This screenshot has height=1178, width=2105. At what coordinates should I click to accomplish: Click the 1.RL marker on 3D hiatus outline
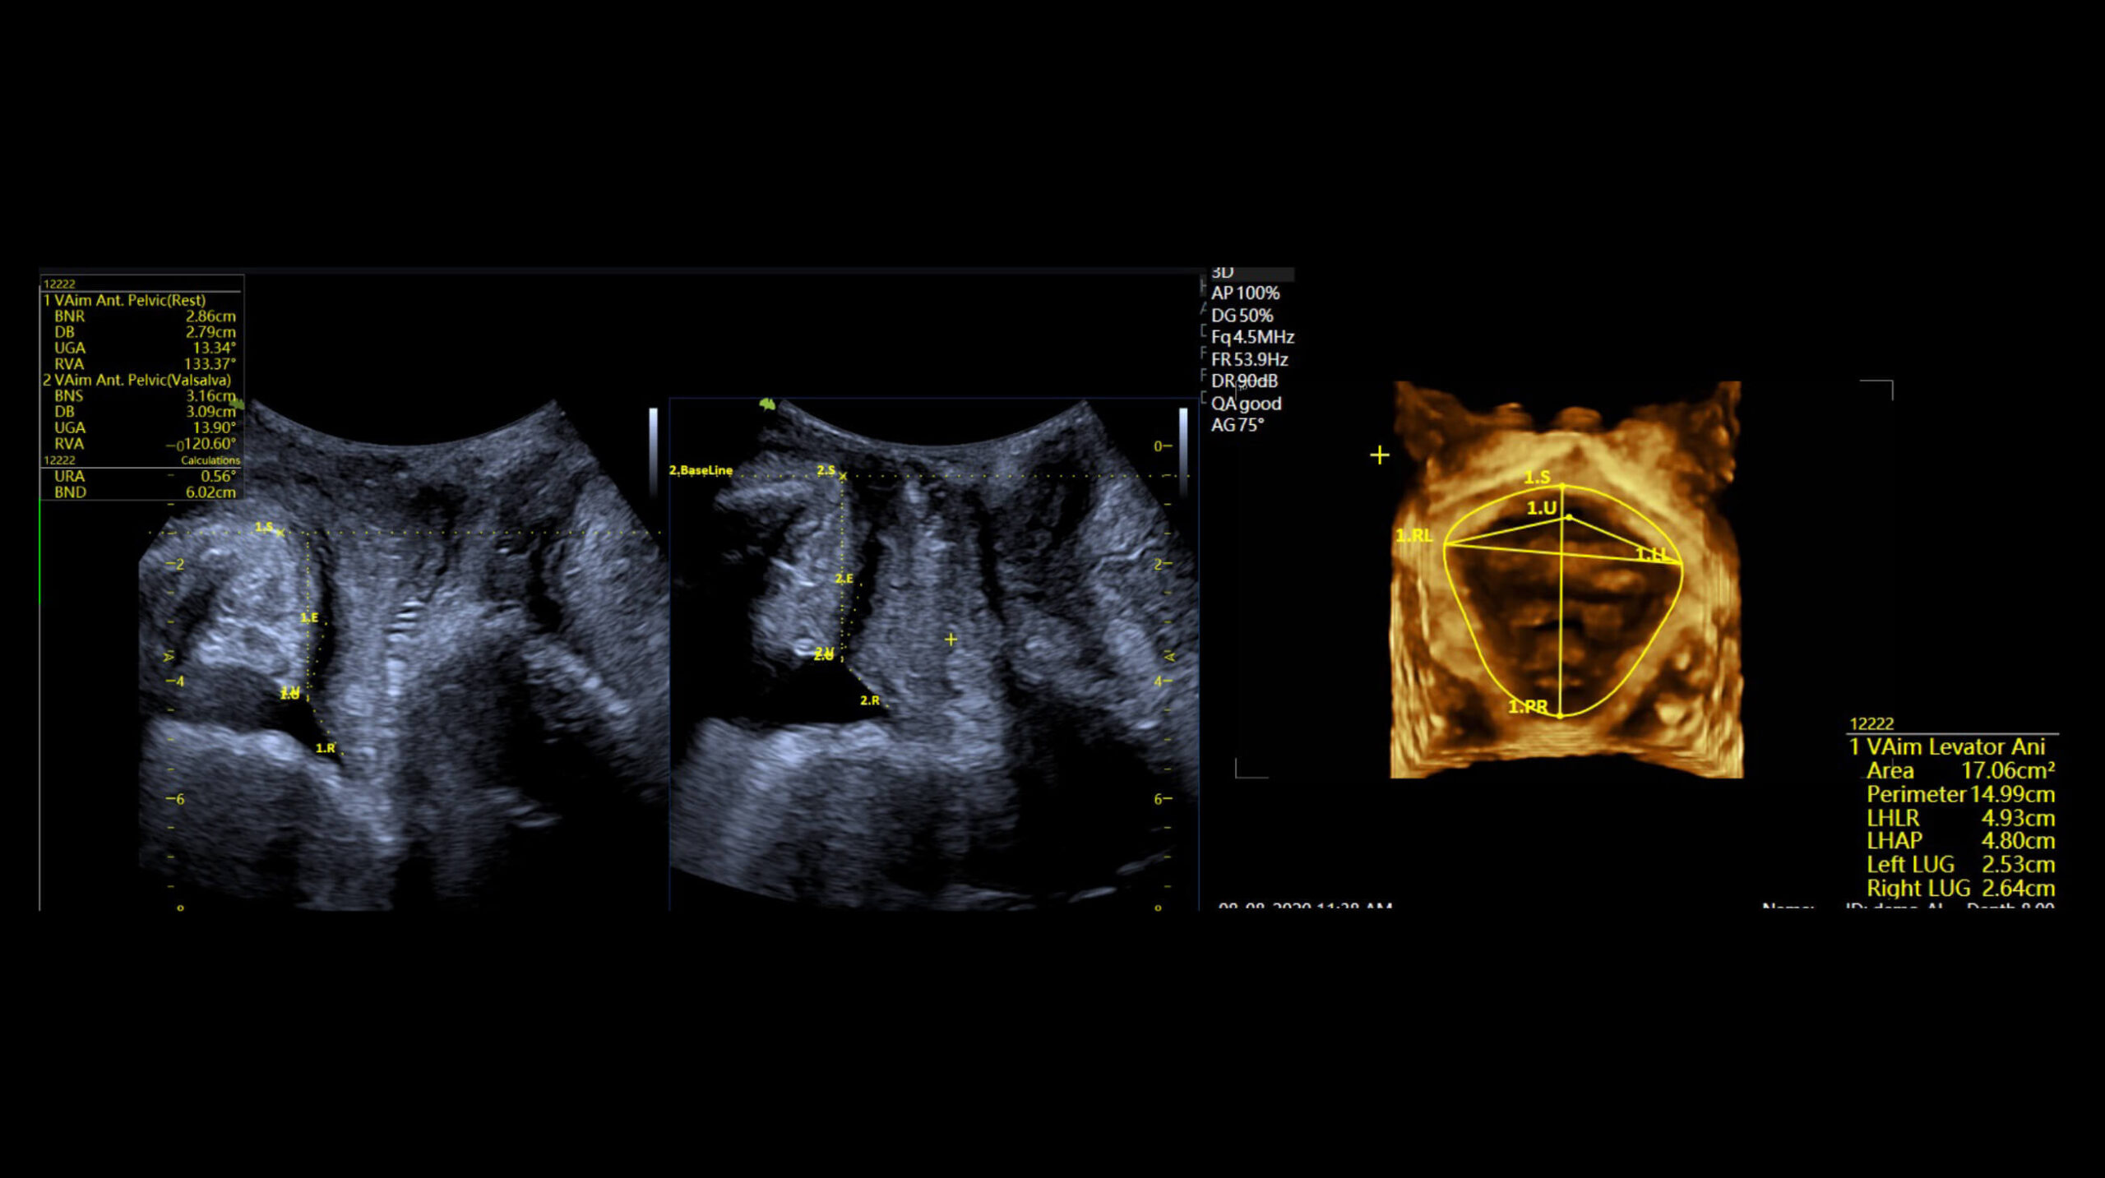pyautogui.click(x=1414, y=536)
